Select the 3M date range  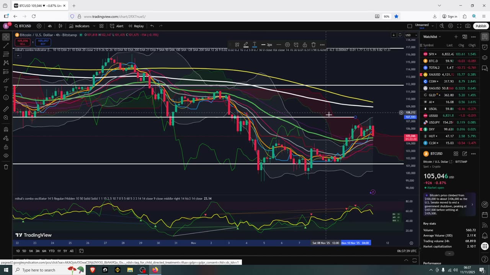click(x=38, y=251)
